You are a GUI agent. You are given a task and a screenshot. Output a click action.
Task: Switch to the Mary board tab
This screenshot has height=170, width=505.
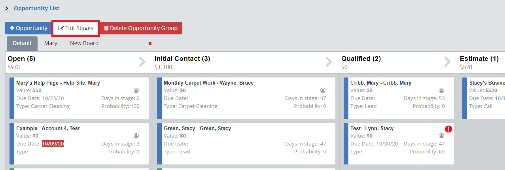[51, 43]
